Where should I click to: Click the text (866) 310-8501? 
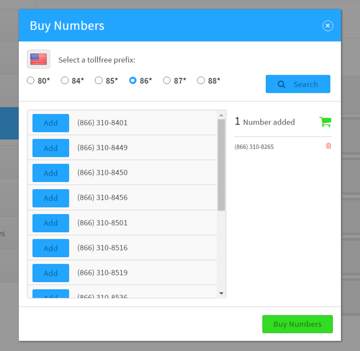coord(102,223)
